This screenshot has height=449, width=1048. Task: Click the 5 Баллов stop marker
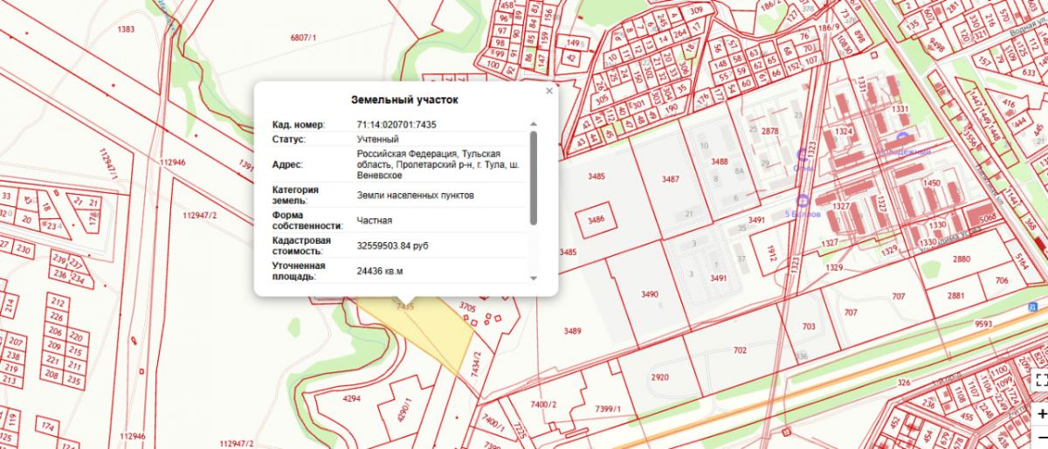click(x=802, y=200)
